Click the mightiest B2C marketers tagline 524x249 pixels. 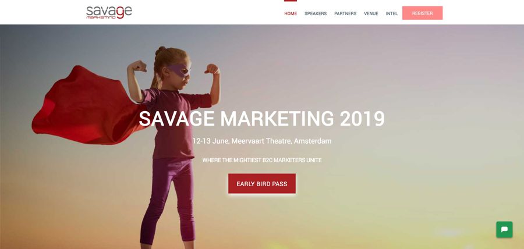coord(261,160)
